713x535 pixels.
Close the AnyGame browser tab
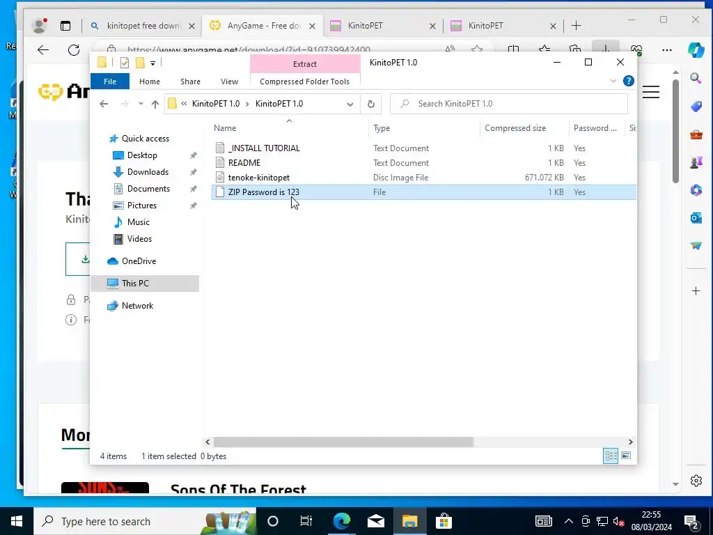[313, 26]
